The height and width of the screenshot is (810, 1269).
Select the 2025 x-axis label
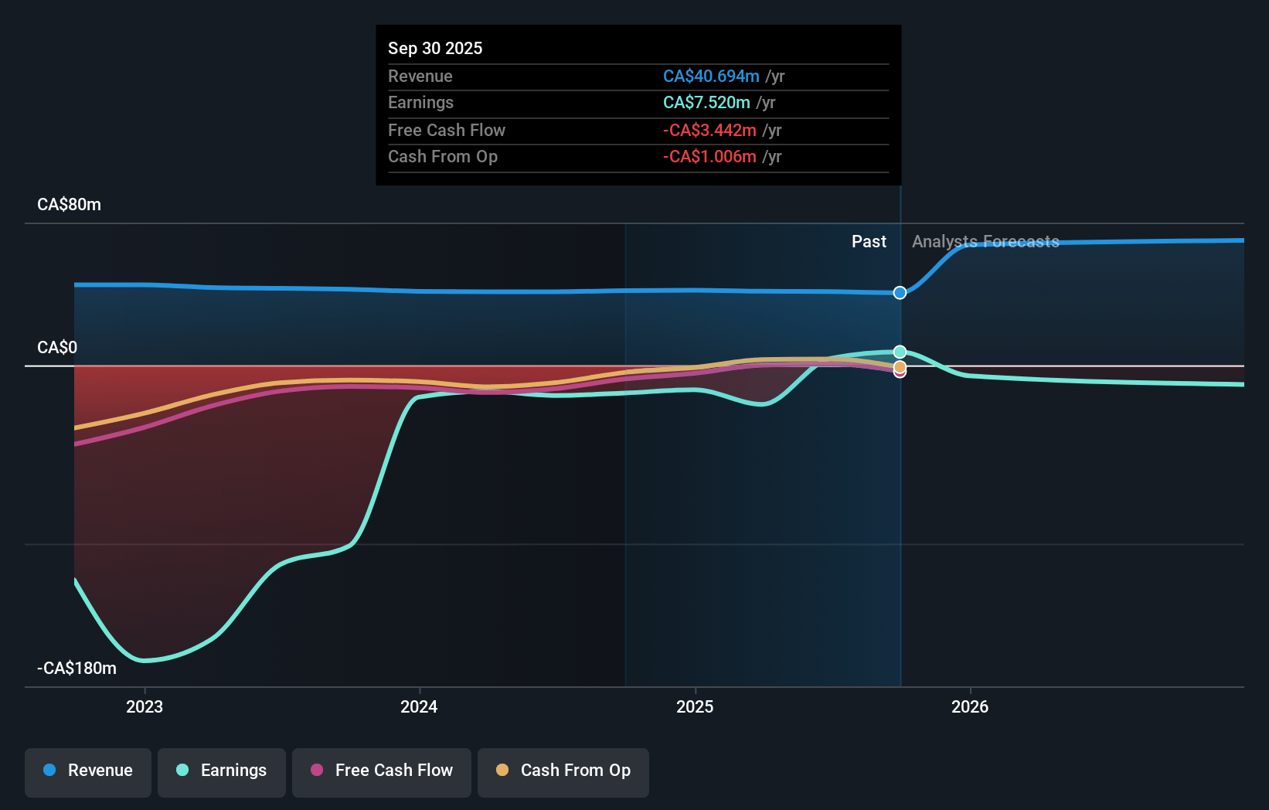[x=695, y=706]
